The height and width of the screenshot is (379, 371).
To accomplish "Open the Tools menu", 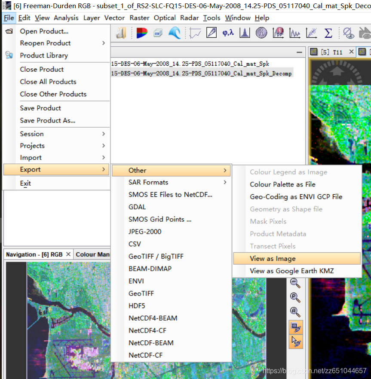I will click(212, 18).
